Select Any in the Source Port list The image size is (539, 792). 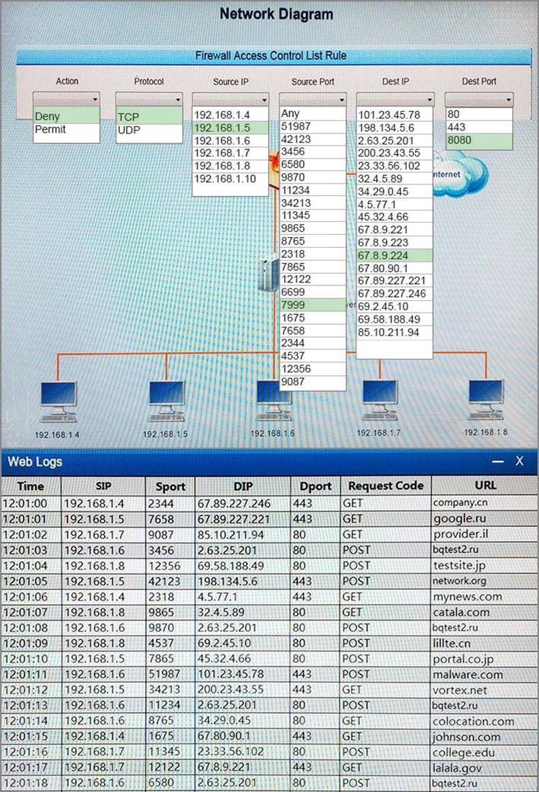point(313,114)
